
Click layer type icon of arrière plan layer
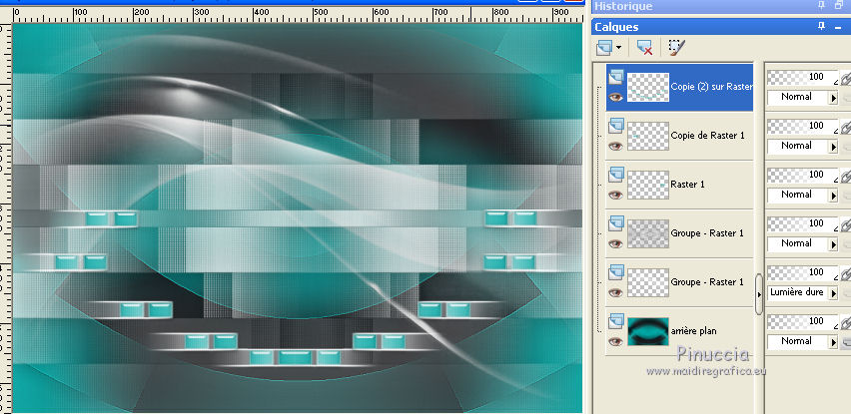tap(615, 321)
